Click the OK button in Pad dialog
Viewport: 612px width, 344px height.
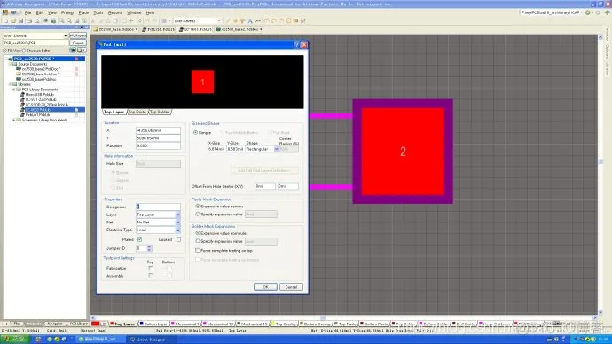[265, 287]
